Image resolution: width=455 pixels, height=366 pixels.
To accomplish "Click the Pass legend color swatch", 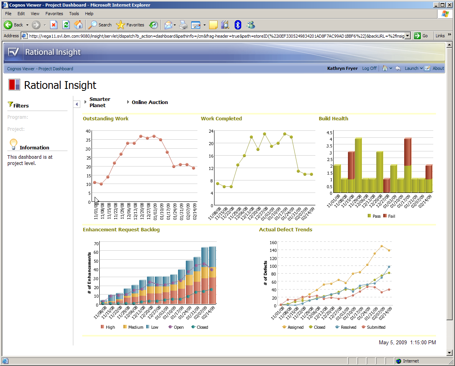I will [x=369, y=216].
